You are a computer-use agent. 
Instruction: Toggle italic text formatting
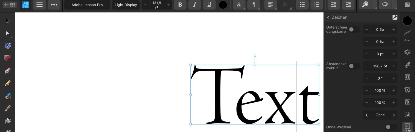coord(195,5)
